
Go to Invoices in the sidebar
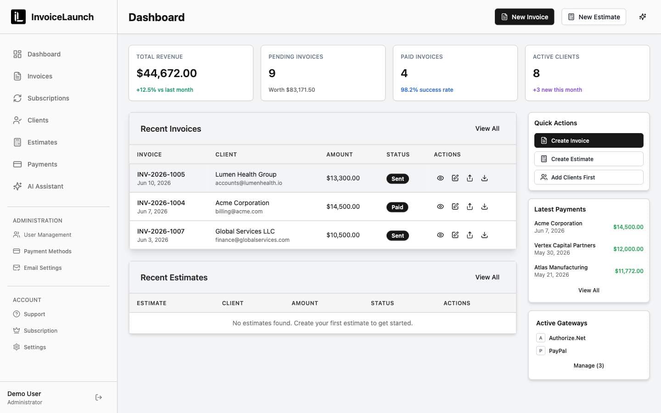pyautogui.click(x=58, y=76)
